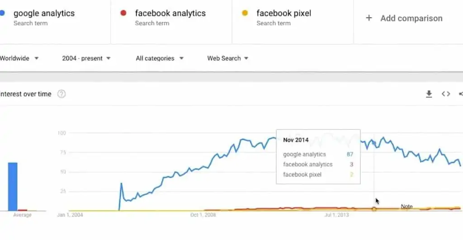Screen dimensions: 463x240
Task: Open the All categories dropdown
Action: click(160, 58)
